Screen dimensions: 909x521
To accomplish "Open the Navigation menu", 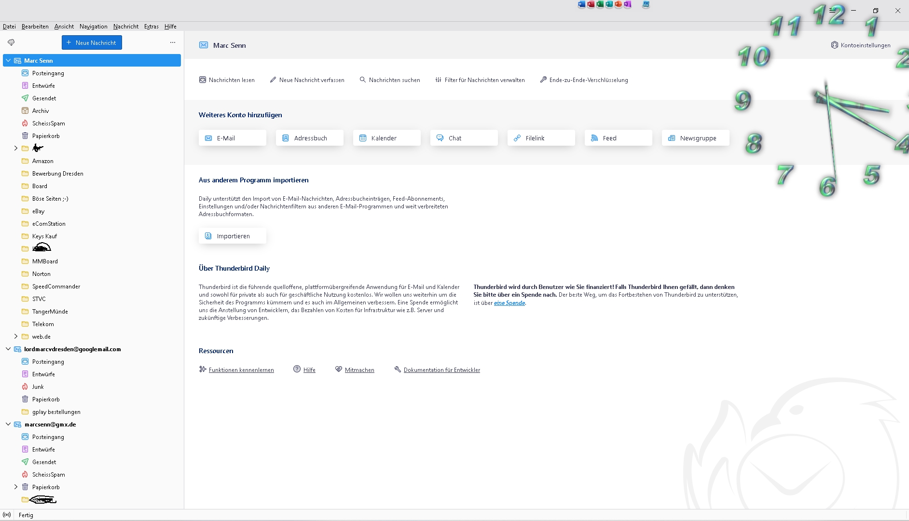I will pos(94,27).
